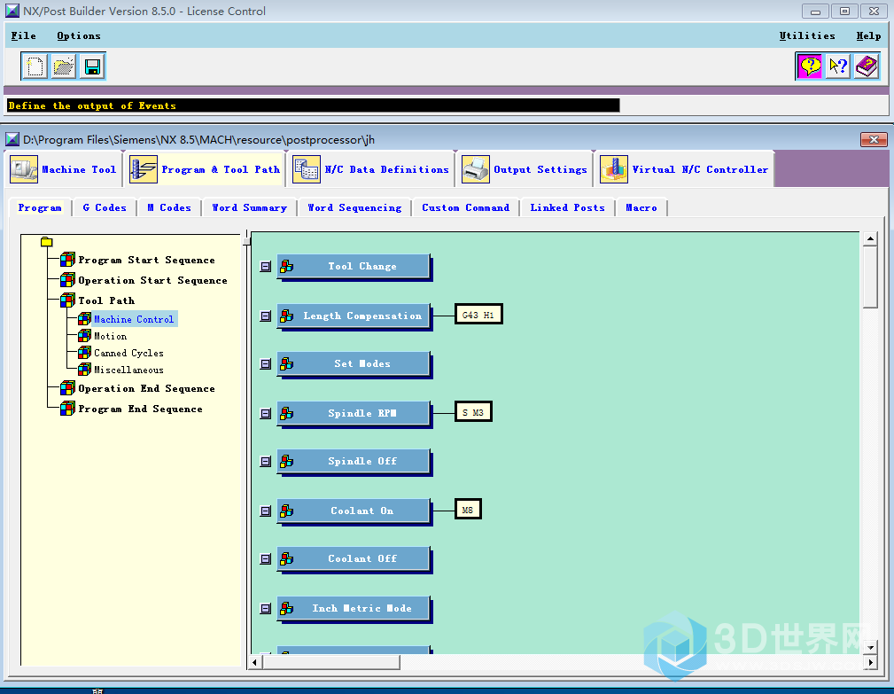Image resolution: width=894 pixels, height=694 pixels.
Task: Switch to Program & Tool Path tab
Action: click(205, 169)
